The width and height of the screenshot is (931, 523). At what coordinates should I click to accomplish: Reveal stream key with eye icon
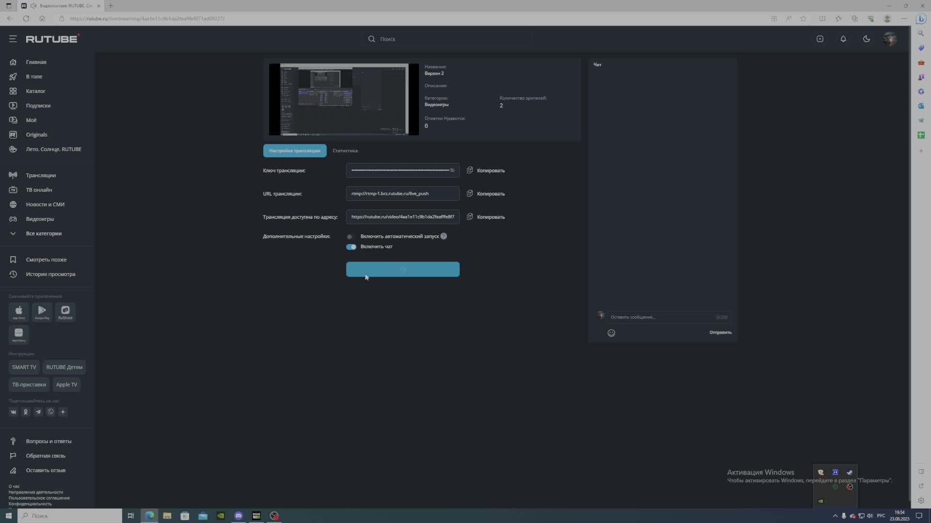tap(452, 170)
